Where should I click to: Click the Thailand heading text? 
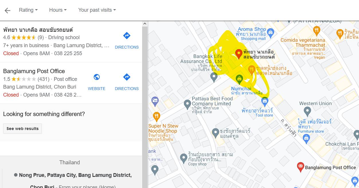point(70,163)
